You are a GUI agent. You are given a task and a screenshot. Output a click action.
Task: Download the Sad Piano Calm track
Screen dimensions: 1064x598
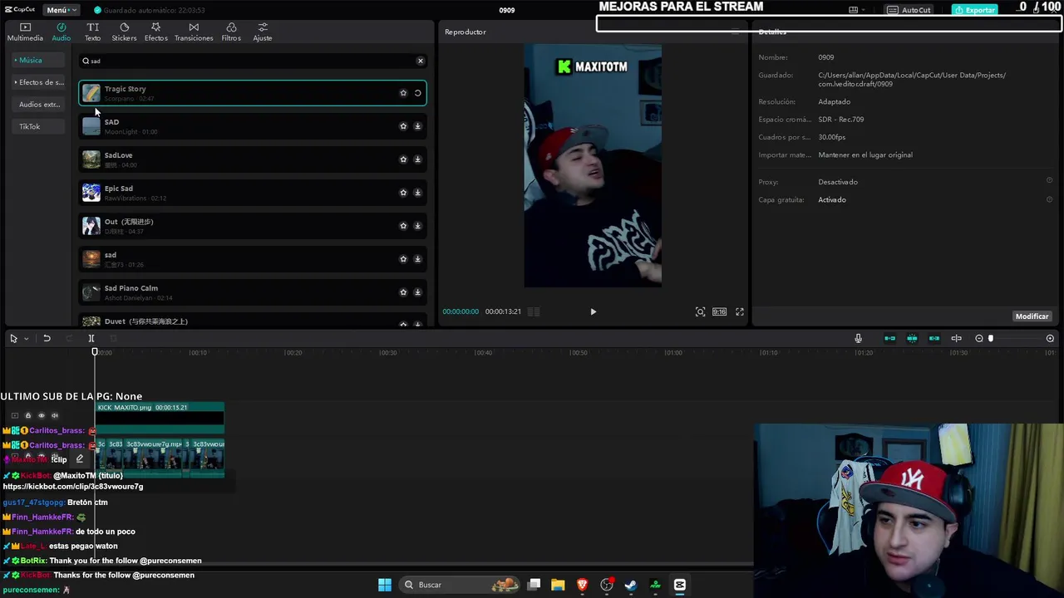(417, 292)
